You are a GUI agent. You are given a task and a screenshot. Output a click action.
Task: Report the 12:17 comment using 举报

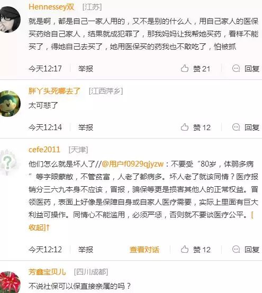[86, 69]
